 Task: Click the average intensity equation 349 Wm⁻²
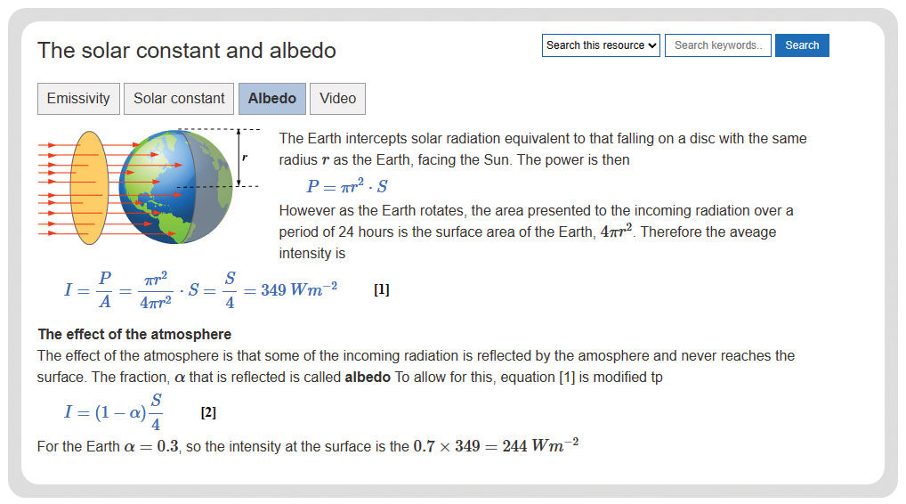tap(200, 289)
